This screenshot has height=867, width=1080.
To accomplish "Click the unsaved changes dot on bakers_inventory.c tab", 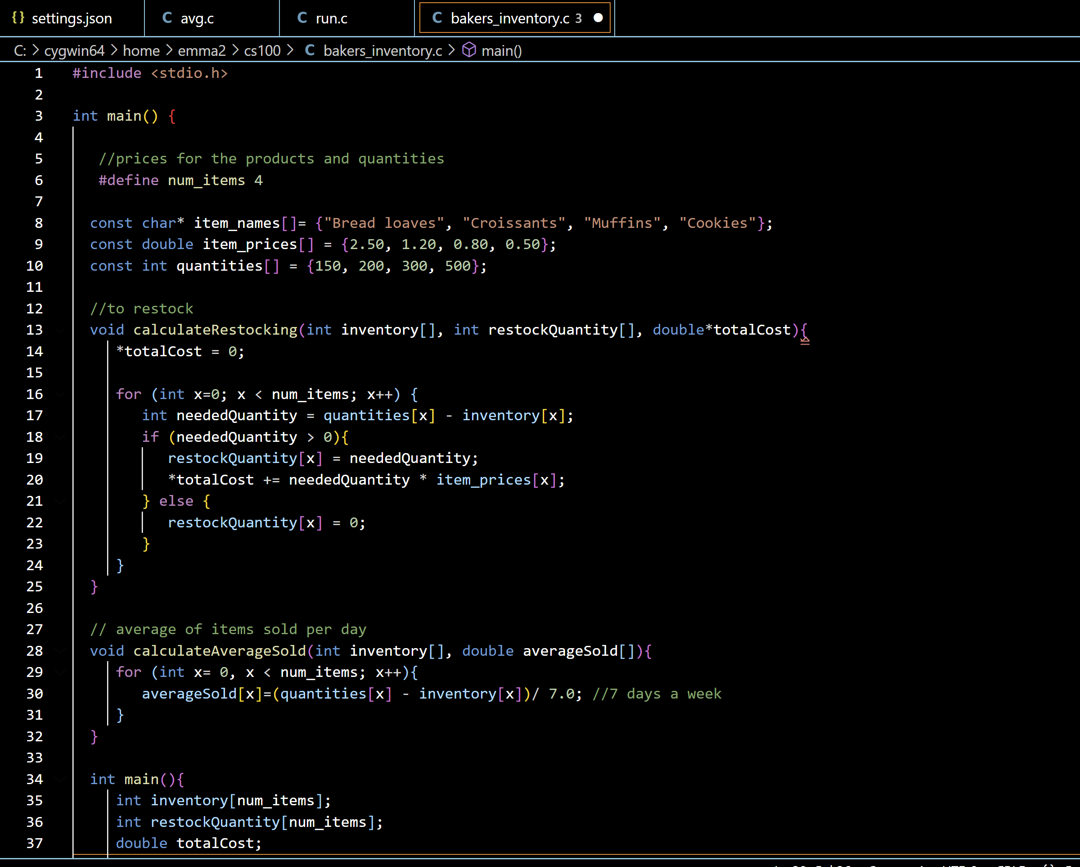I will click(598, 18).
